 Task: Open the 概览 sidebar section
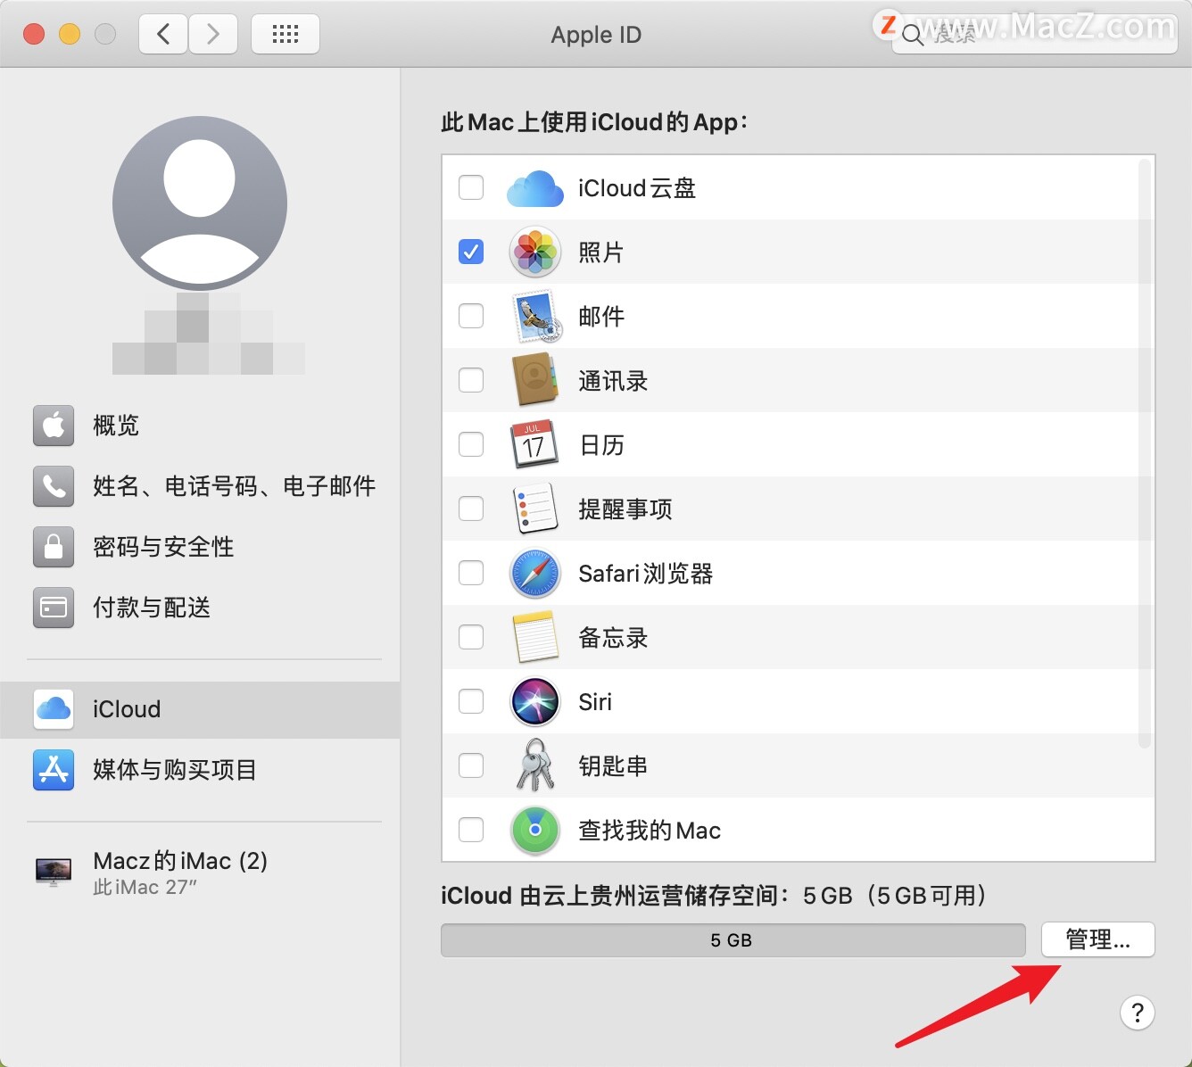(x=200, y=426)
